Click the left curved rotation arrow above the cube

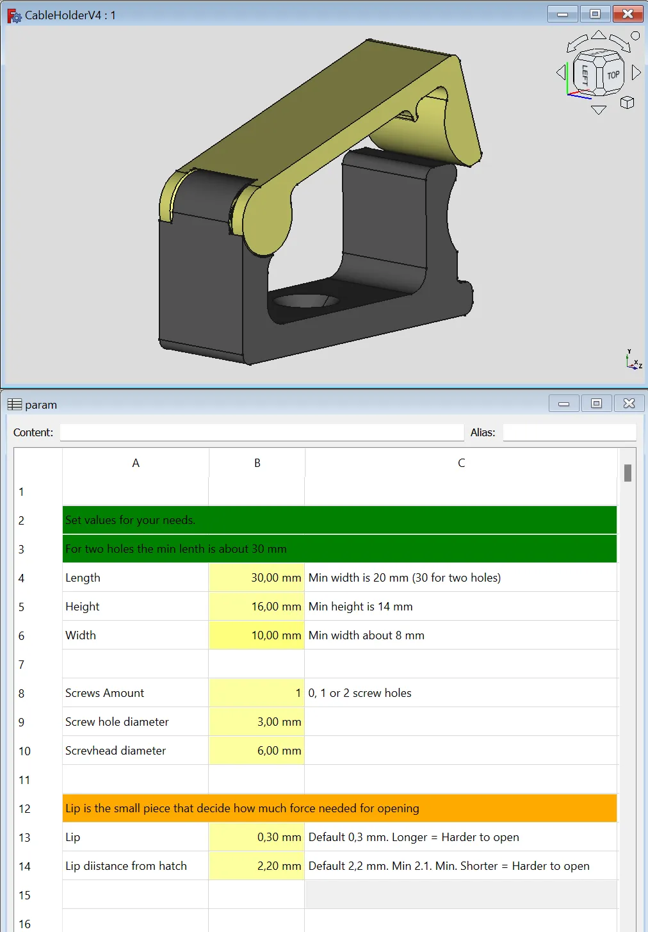click(x=578, y=44)
